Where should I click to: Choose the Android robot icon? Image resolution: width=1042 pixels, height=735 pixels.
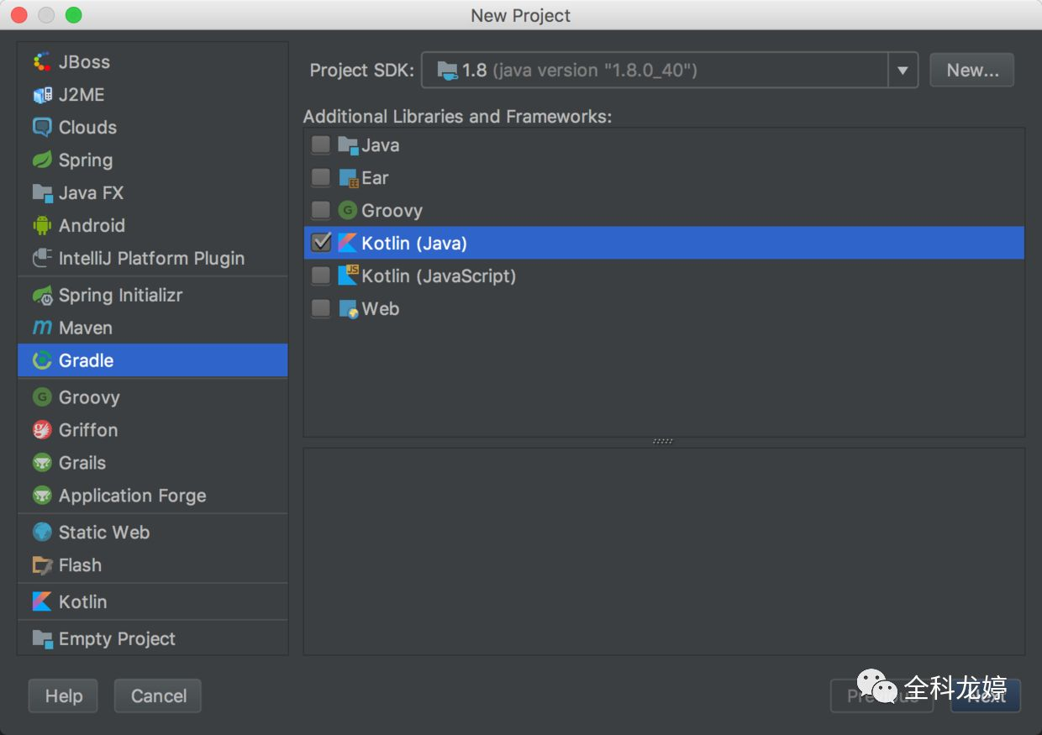(x=42, y=225)
